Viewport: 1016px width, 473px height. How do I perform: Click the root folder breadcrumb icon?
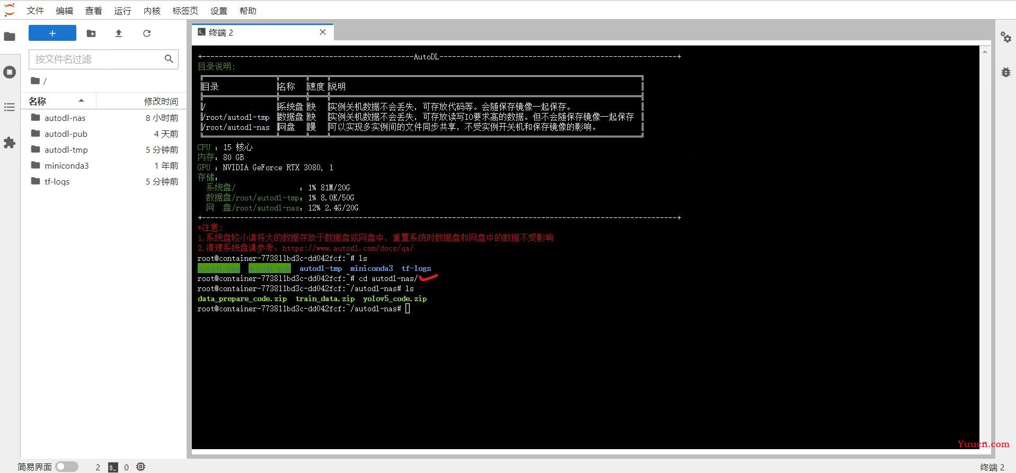(36, 81)
